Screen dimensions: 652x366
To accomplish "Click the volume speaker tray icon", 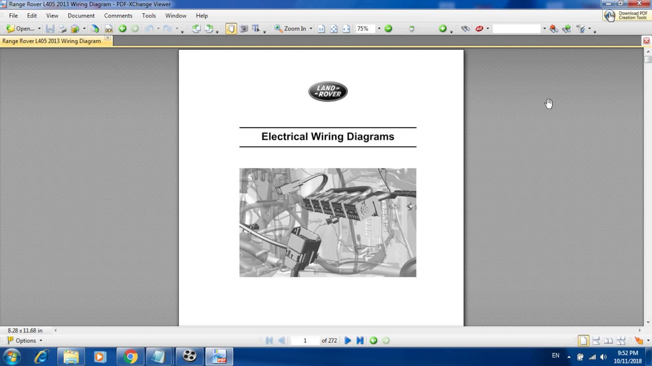I will coord(603,357).
